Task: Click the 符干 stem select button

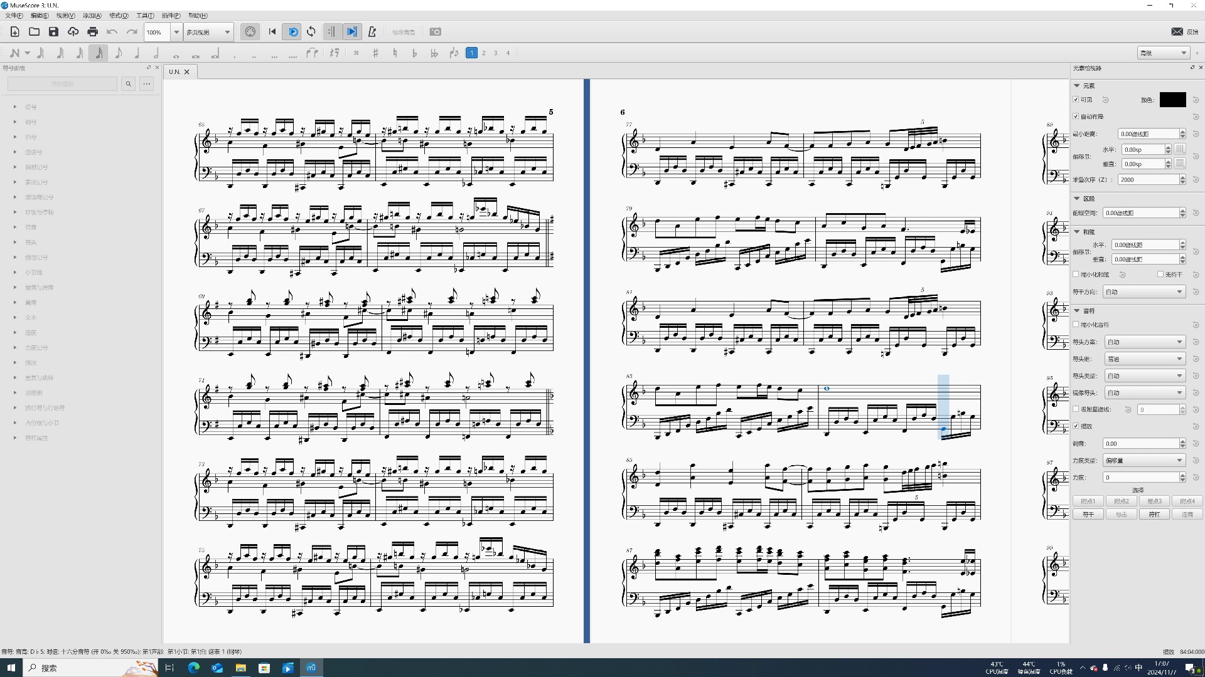Action: click(x=1088, y=515)
